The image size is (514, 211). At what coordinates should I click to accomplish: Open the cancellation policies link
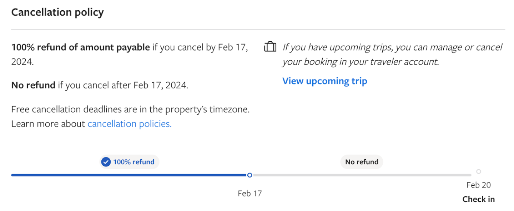[129, 124]
